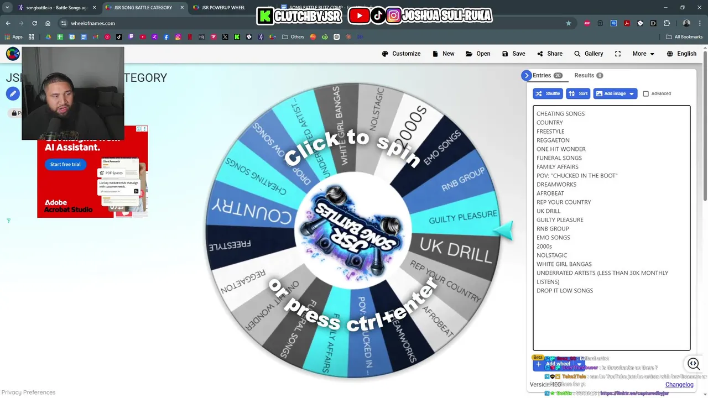Click Start free trial in ad
Image resolution: width=708 pixels, height=398 pixels.
(x=65, y=164)
